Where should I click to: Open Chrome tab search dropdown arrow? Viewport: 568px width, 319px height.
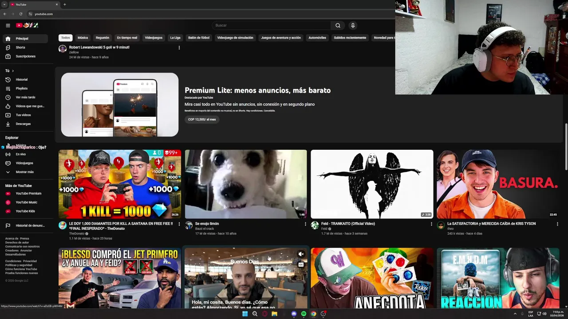[4, 4]
